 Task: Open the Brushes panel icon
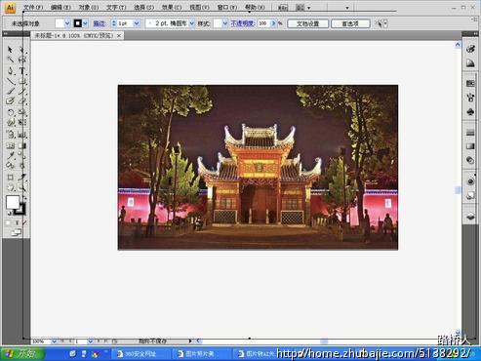tap(470, 98)
